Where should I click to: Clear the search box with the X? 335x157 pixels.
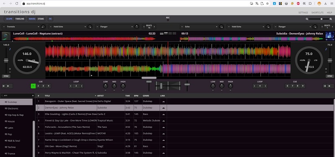click(33, 96)
